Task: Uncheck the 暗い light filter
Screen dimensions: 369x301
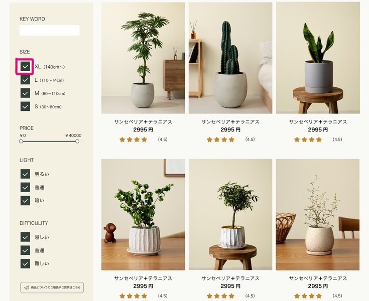Action: coord(25,201)
